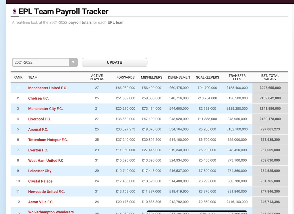This screenshot has height=214, width=294.
Task: Select Chelsea total salary £162,642,000
Action: tap(270, 98)
